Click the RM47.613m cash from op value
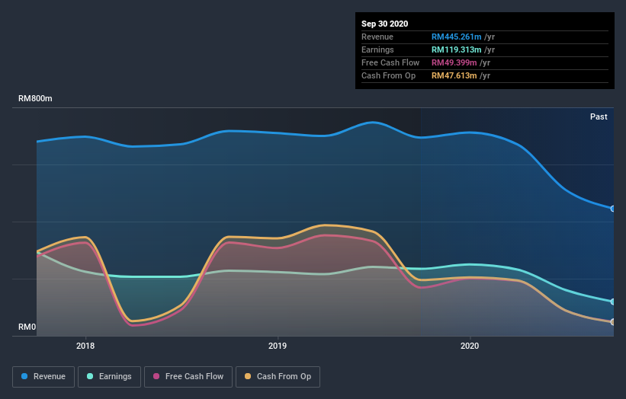Image resolution: width=626 pixels, height=399 pixels. point(454,75)
